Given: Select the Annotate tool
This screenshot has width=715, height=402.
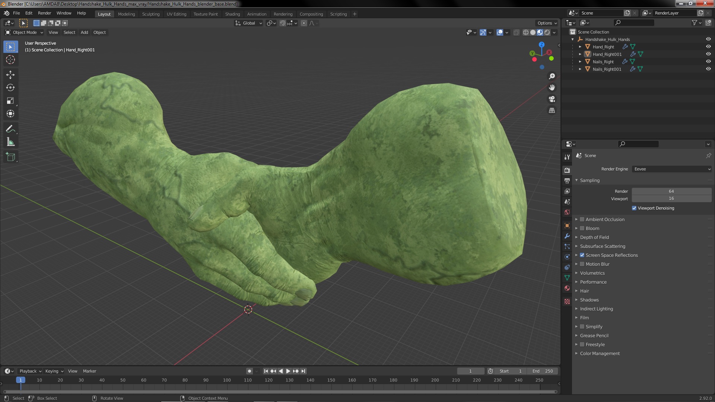Looking at the screenshot, I should point(10,129).
